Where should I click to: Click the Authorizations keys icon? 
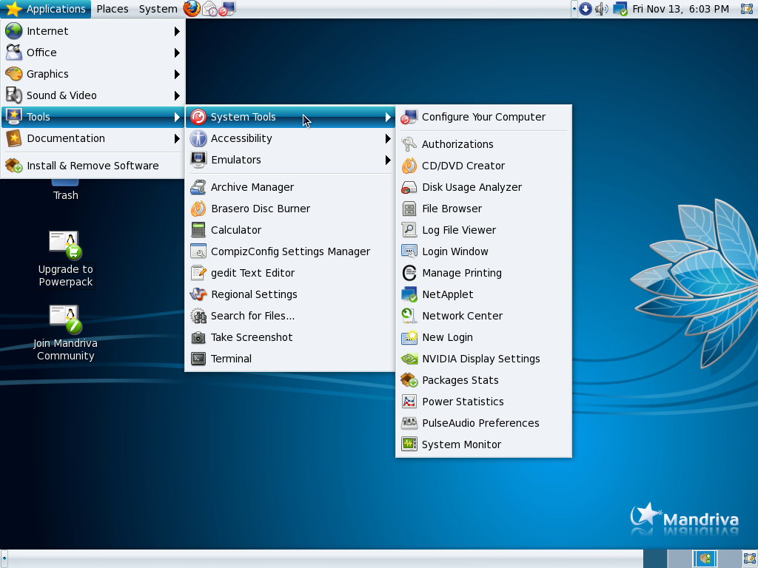(409, 144)
